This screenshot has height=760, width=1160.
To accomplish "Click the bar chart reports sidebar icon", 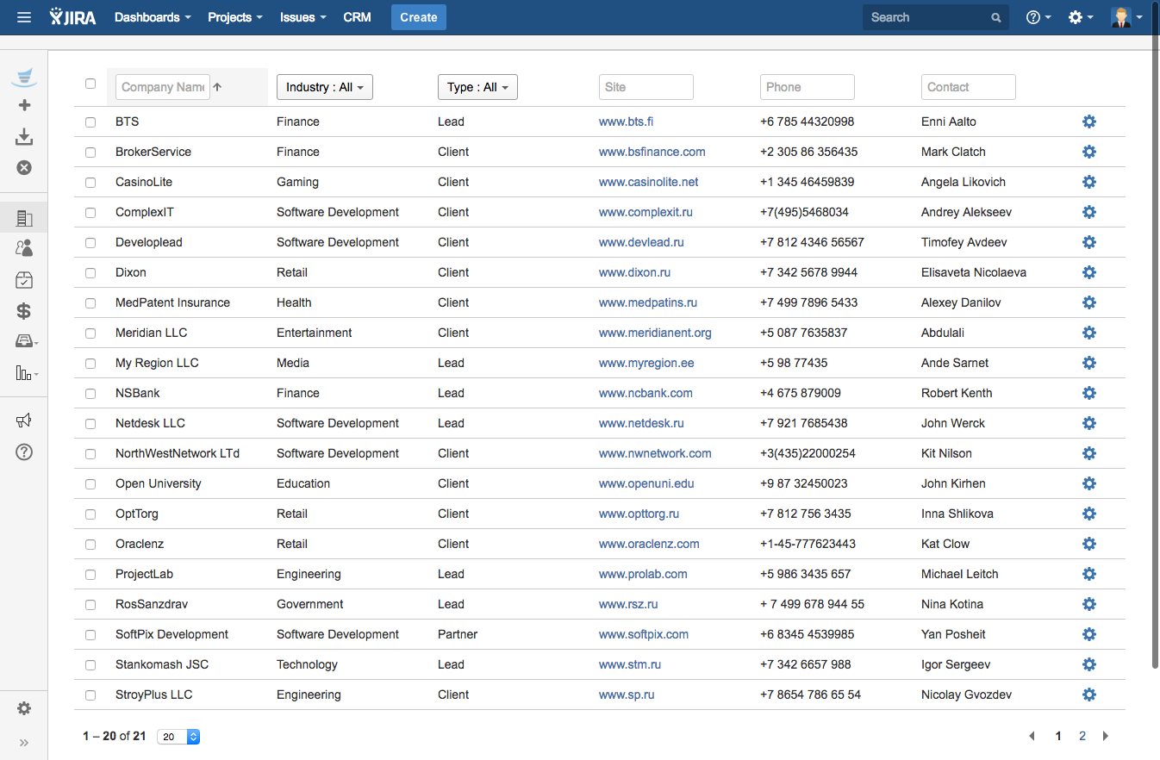I will pyautogui.click(x=24, y=373).
